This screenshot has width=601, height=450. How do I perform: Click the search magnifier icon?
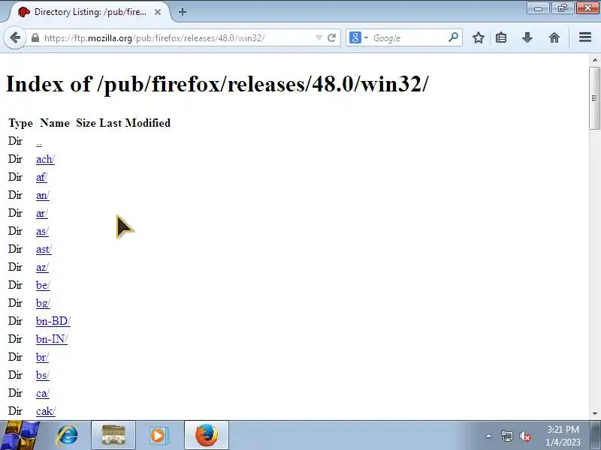[x=453, y=37]
